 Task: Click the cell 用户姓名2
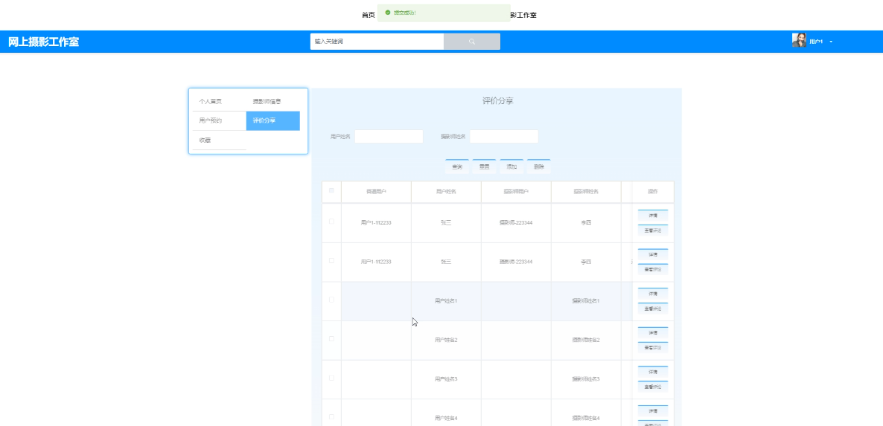pos(446,340)
